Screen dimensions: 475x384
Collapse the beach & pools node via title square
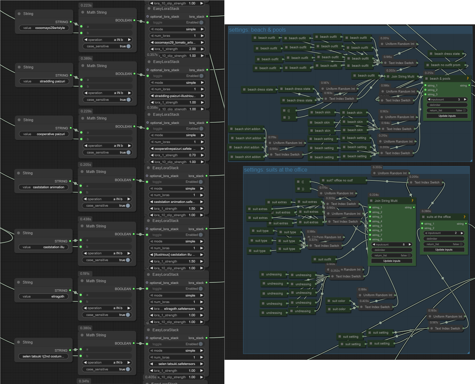(427, 79)
